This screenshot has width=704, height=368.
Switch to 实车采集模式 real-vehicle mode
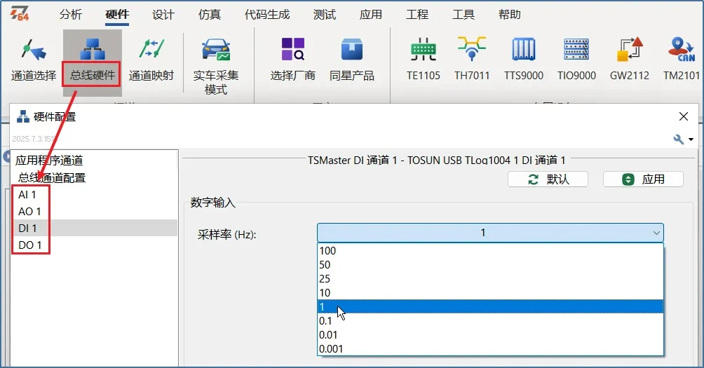pyautogui.click(x=216, y=67)
